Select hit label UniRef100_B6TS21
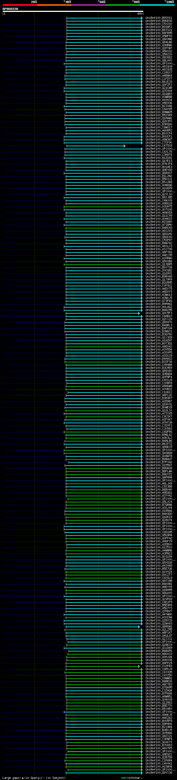 pyautogui.click(x=159, y=30)
